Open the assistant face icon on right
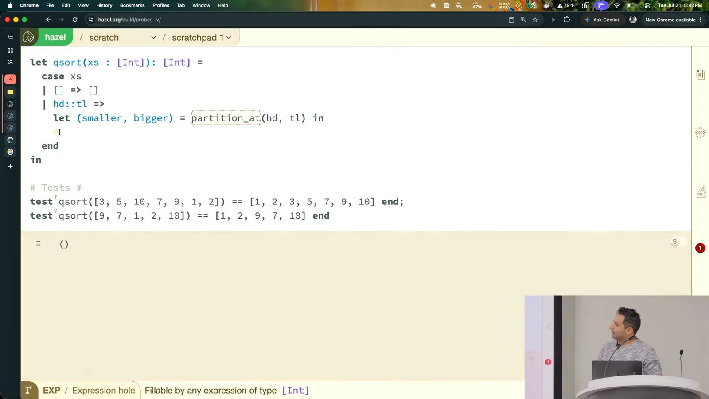 click(x=700, y=133)
